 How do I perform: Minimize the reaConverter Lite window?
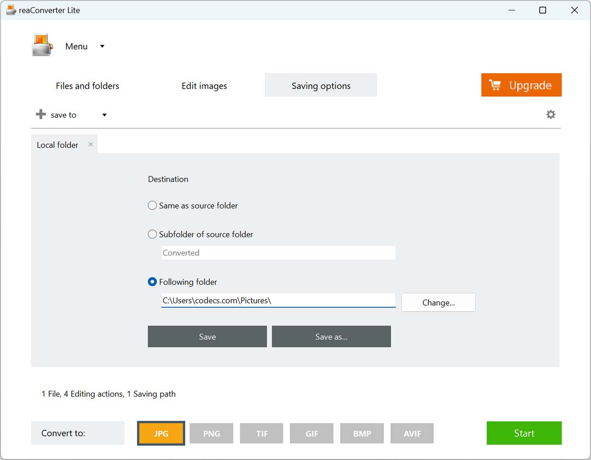(x=512, y=10)
